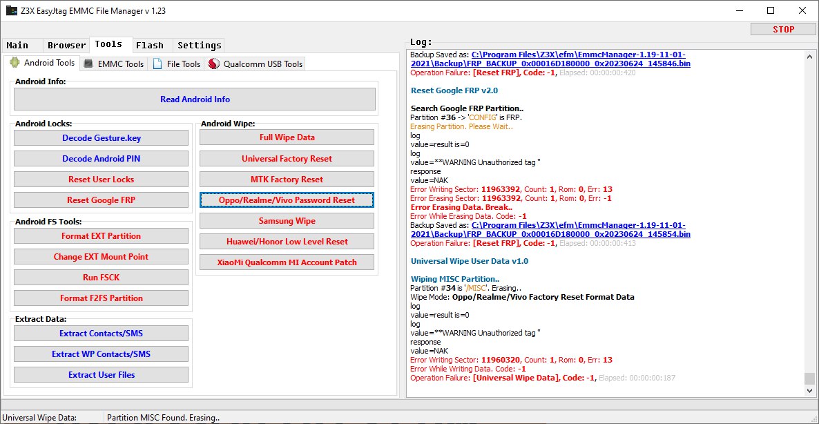Click Extract User Files button
Screen dimensions: 819x424
(102, 375)
